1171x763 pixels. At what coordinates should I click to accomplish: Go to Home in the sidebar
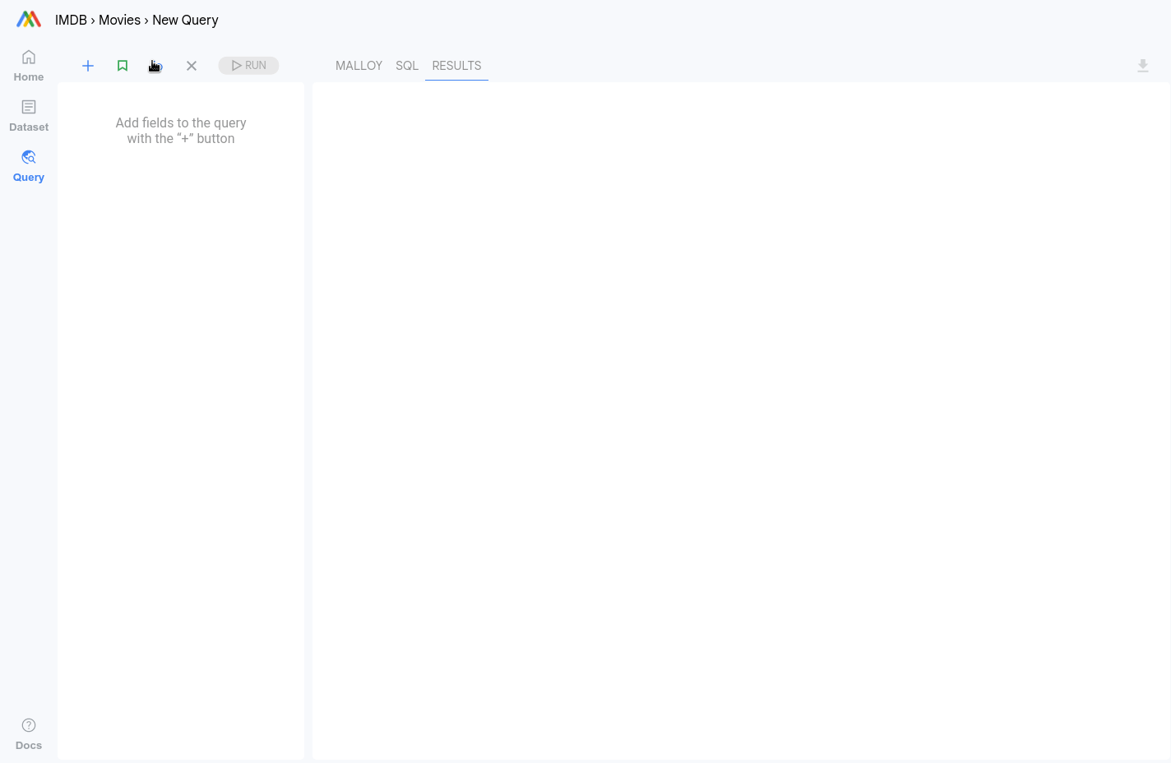point(29,66)
